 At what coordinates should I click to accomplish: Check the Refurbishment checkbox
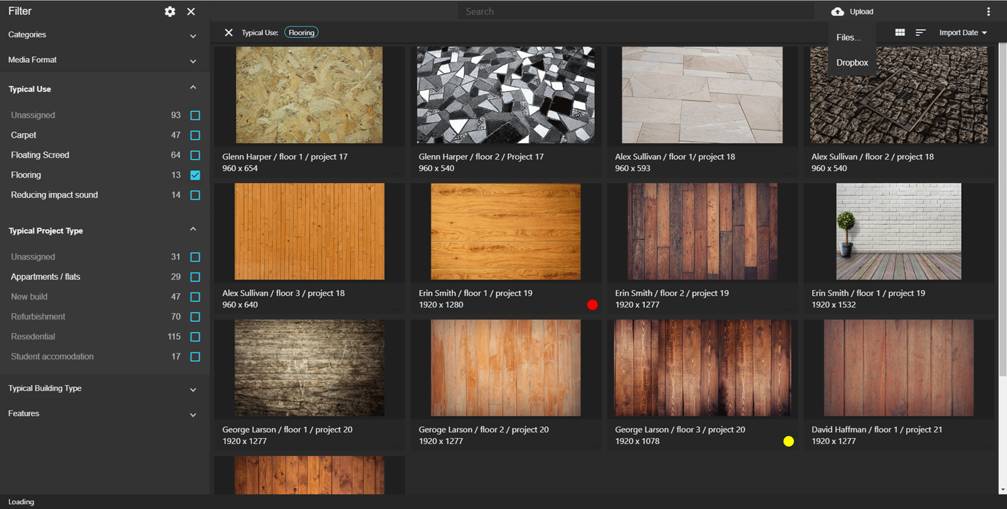click(x=195, y=317)
